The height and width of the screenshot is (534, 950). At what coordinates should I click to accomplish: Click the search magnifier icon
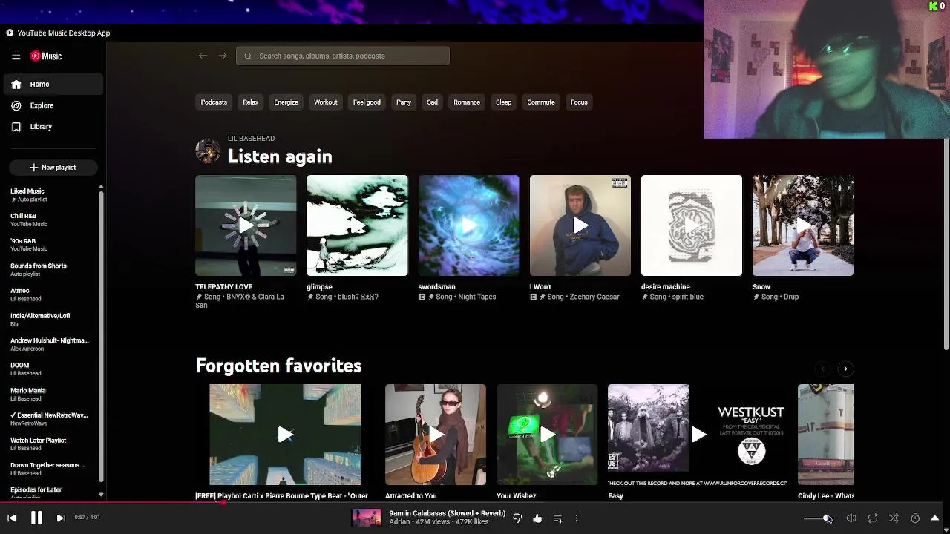pyautogui.click(x=248, y=56)
